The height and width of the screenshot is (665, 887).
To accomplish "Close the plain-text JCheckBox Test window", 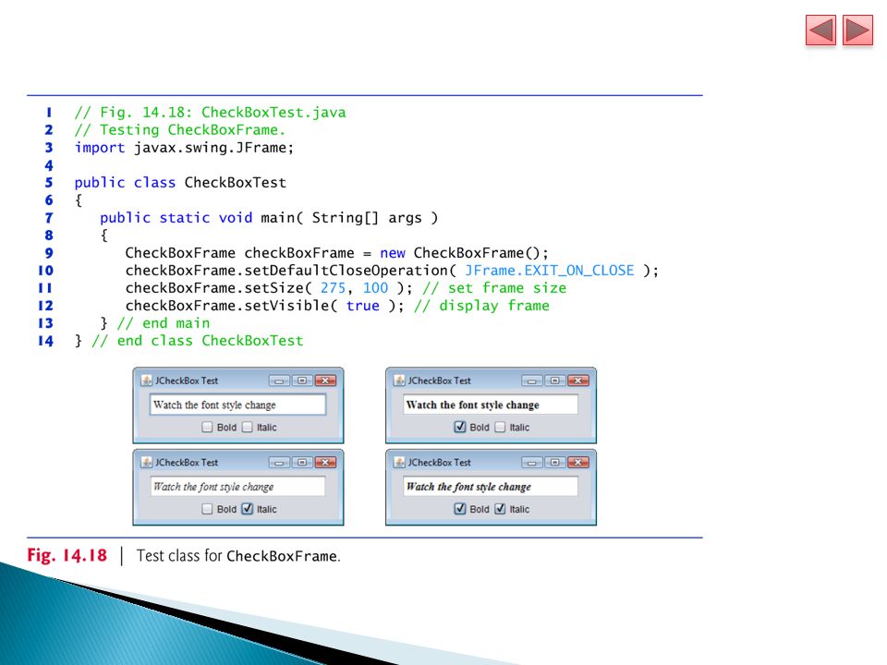I will 325,381.
